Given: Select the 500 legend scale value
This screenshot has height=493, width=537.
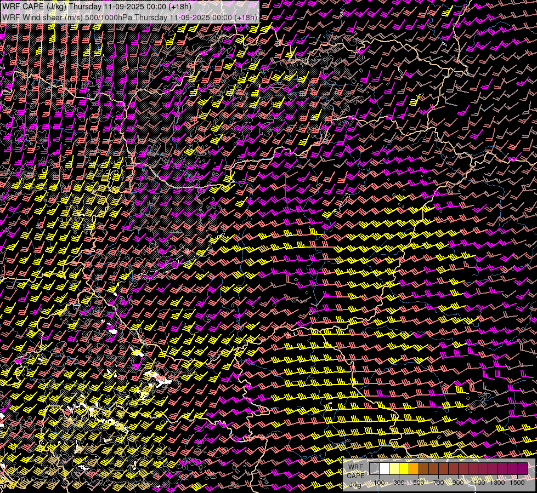Looking at the screenshot, I should [419, 482].
